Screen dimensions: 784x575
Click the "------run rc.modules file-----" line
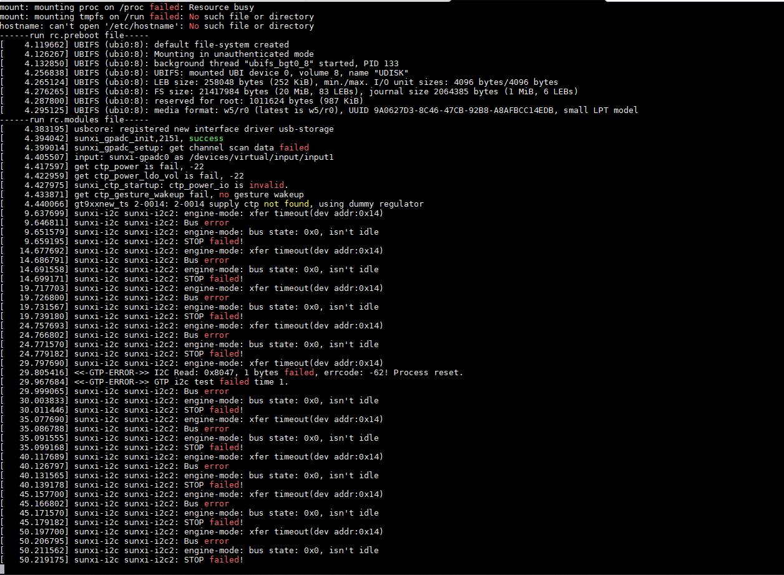coord(74,120)
